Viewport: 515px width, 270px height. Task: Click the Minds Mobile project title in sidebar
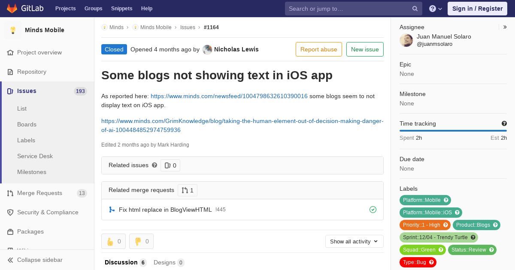point(45,30)
